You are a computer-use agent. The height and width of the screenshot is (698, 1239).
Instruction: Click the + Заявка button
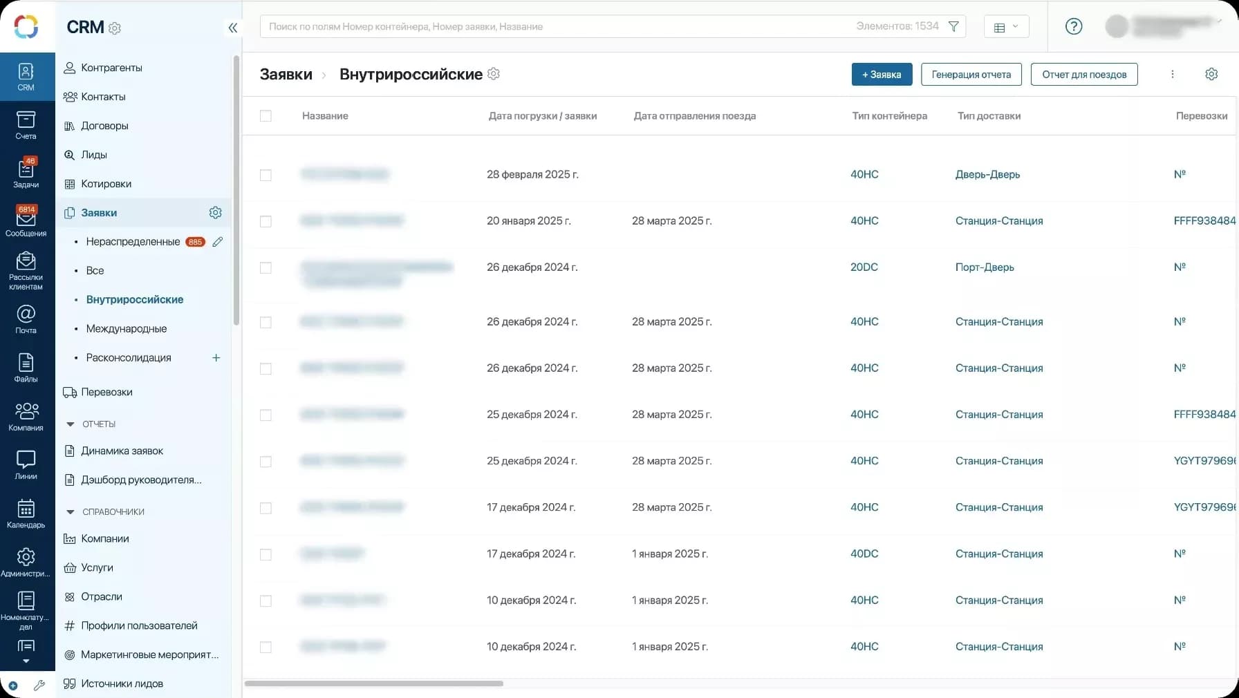[882, 75]
